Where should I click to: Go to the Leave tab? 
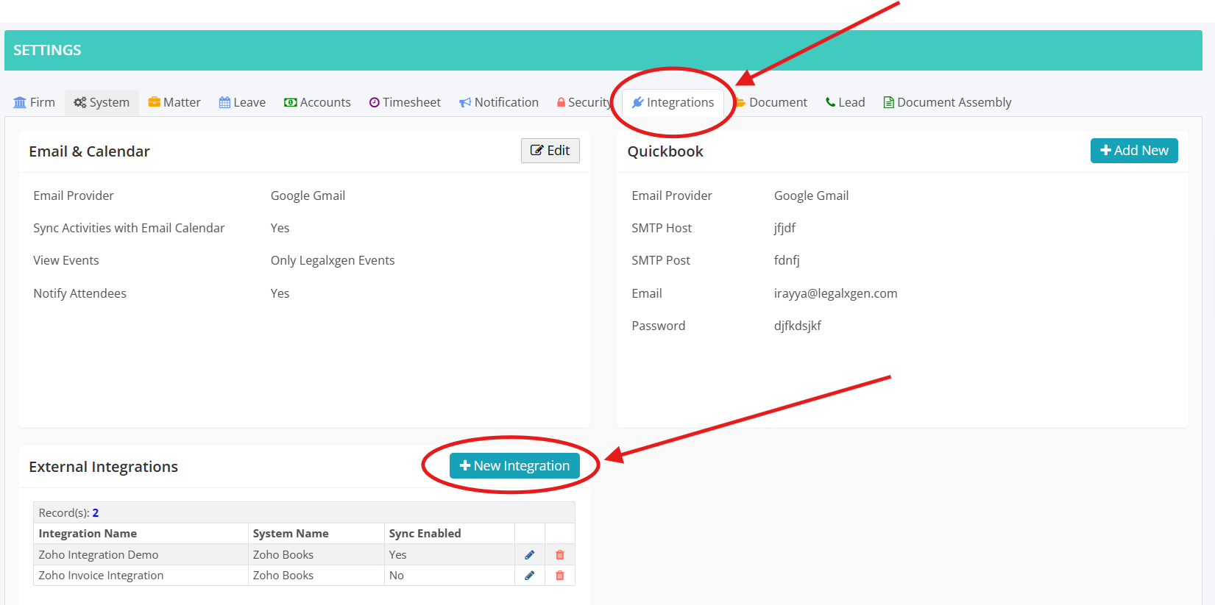(x=242, y=102)
